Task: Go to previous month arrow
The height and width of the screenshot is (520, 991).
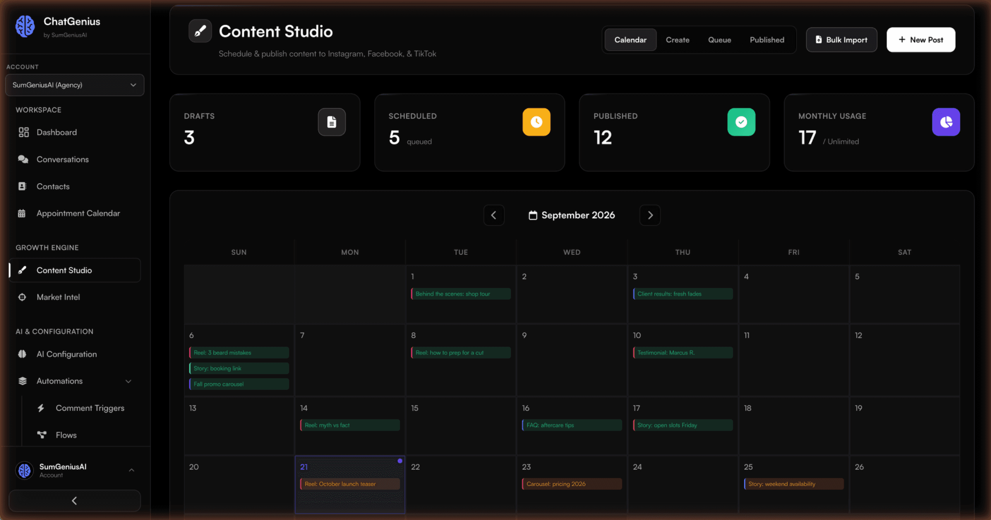Action: point(494,215)
